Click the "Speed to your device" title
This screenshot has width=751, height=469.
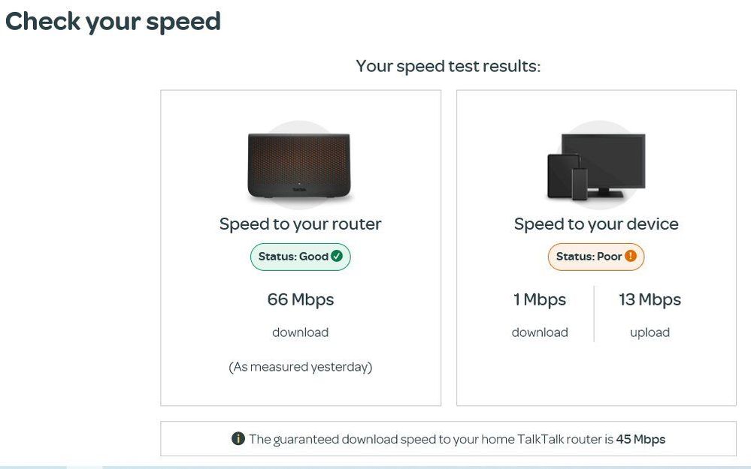click(x=596, y=224)
